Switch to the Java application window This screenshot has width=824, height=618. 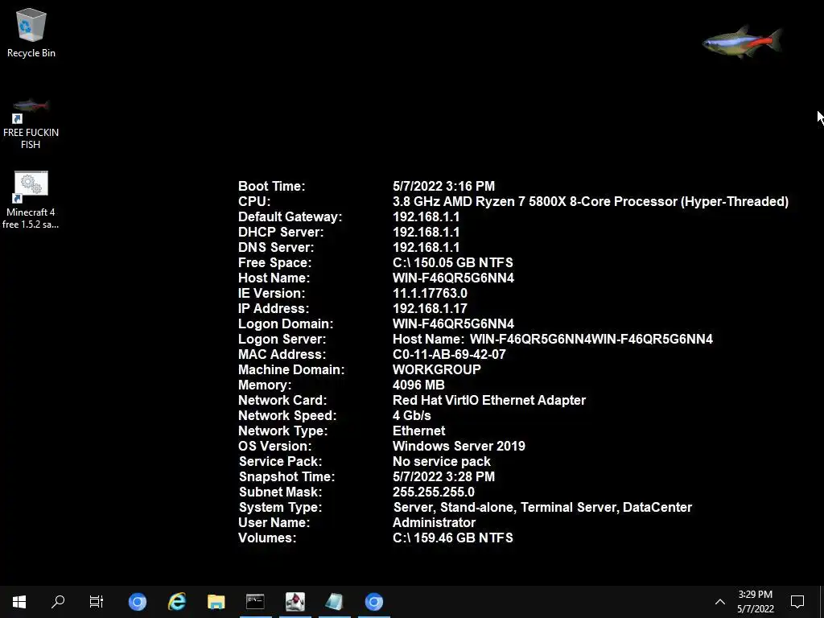295,602
